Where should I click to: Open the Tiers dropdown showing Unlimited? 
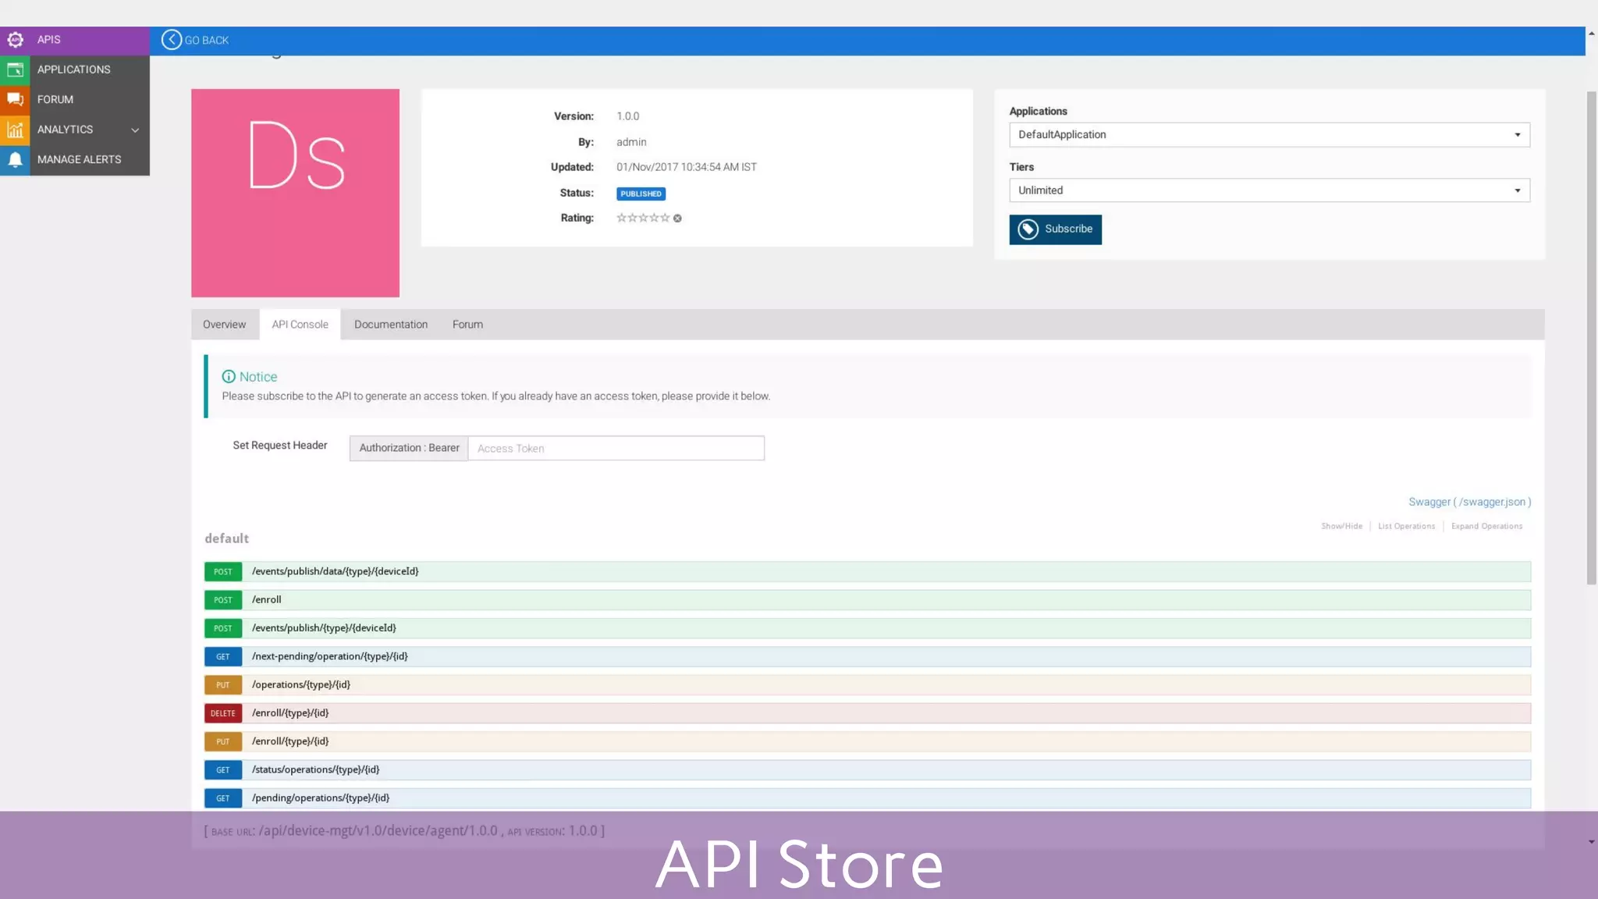[1269, 190]
